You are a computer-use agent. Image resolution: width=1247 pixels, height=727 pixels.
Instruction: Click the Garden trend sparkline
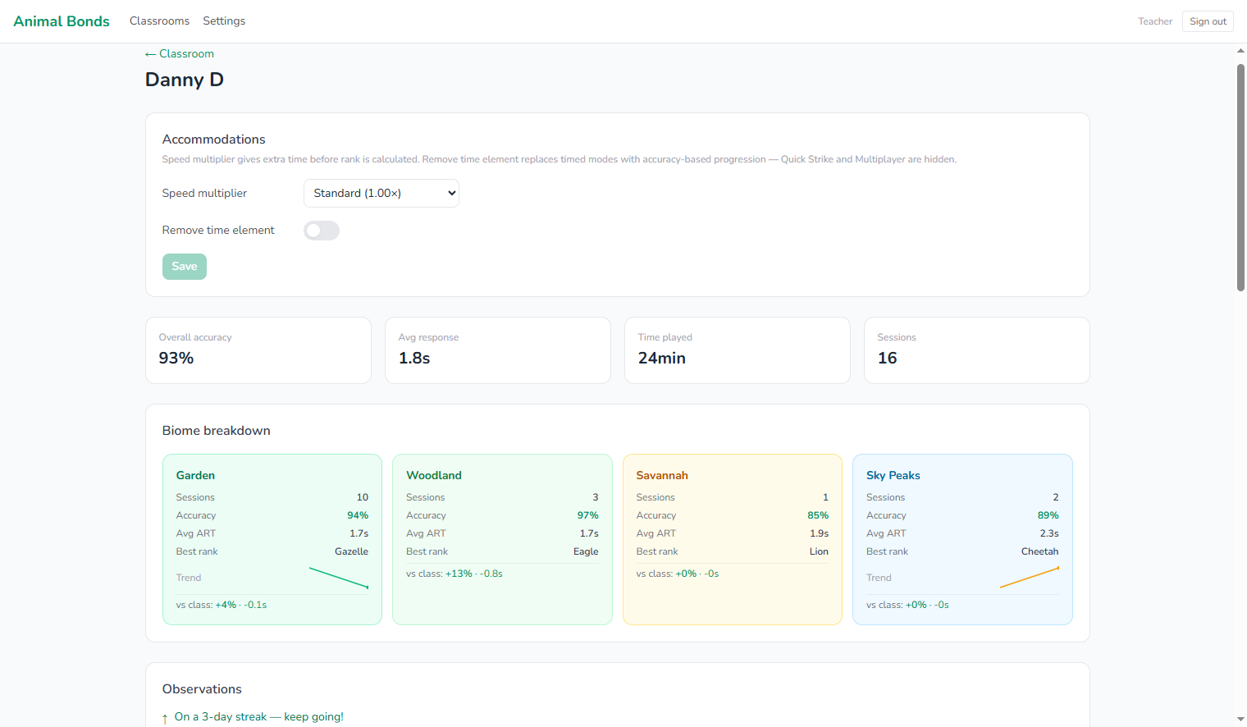pos(339,578)
